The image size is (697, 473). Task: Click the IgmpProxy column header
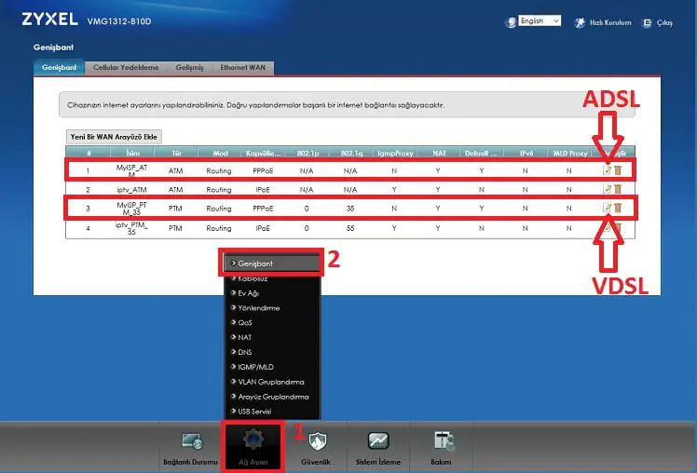coord(395,153)
